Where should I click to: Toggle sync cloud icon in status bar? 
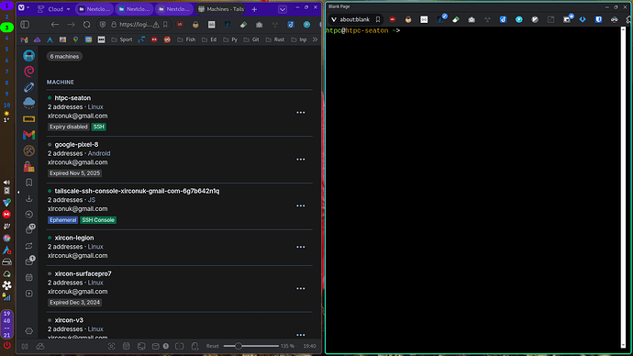pos(40,346)
